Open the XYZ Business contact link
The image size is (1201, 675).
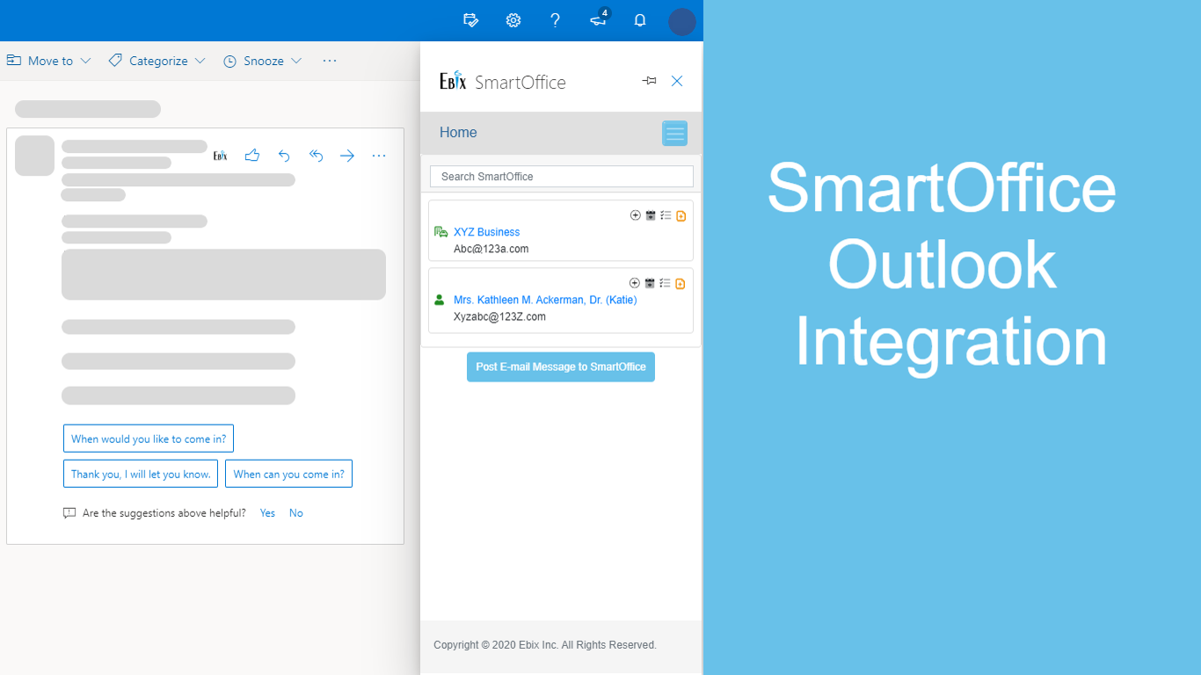487,232
